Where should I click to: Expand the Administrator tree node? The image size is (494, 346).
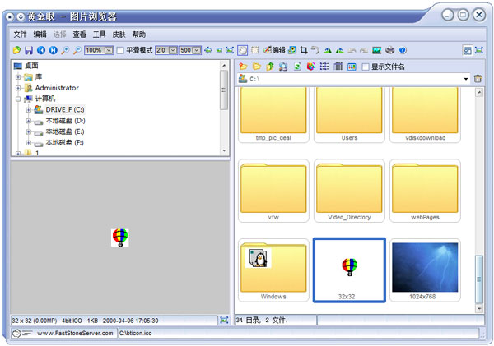[x=18, y=88]
